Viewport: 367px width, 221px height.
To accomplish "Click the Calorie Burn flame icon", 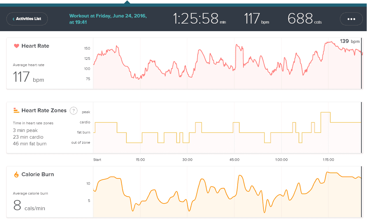I will (x=17, y=174).
